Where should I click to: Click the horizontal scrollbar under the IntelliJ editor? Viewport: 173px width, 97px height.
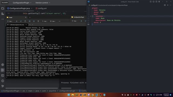tap(32, 88)
